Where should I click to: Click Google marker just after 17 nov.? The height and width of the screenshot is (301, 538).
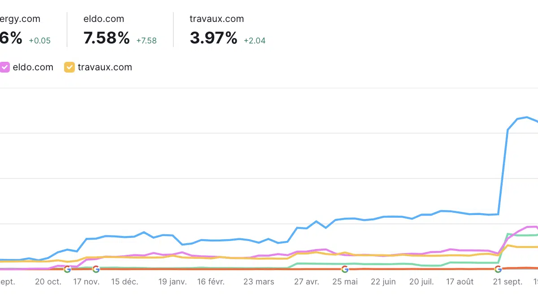click(x=96, y=269)
